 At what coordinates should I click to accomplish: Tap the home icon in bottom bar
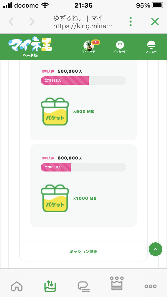click(17, 286)
